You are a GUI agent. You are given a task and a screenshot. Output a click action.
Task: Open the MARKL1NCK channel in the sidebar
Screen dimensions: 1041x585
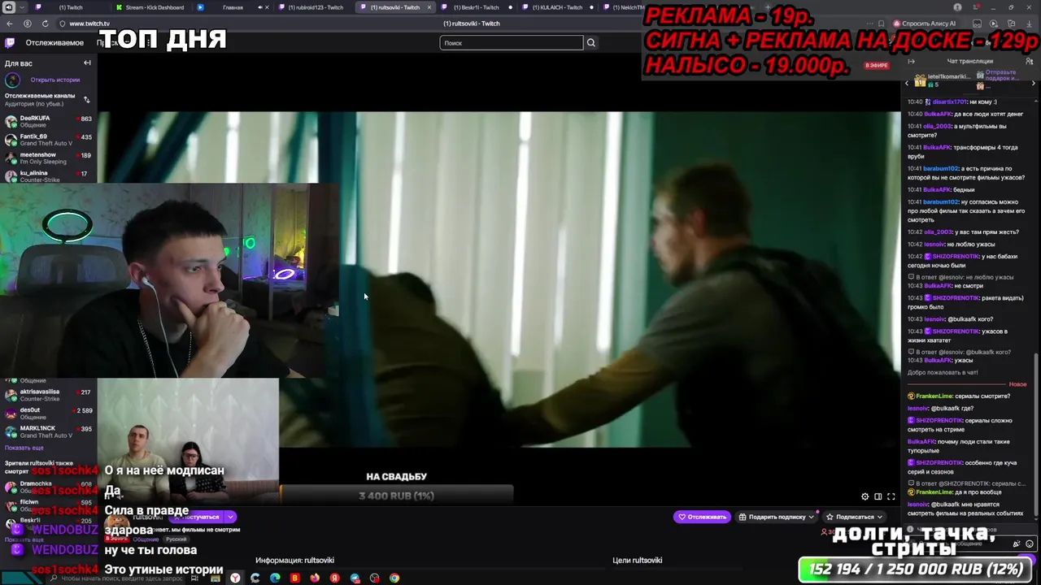click(48, 431)
